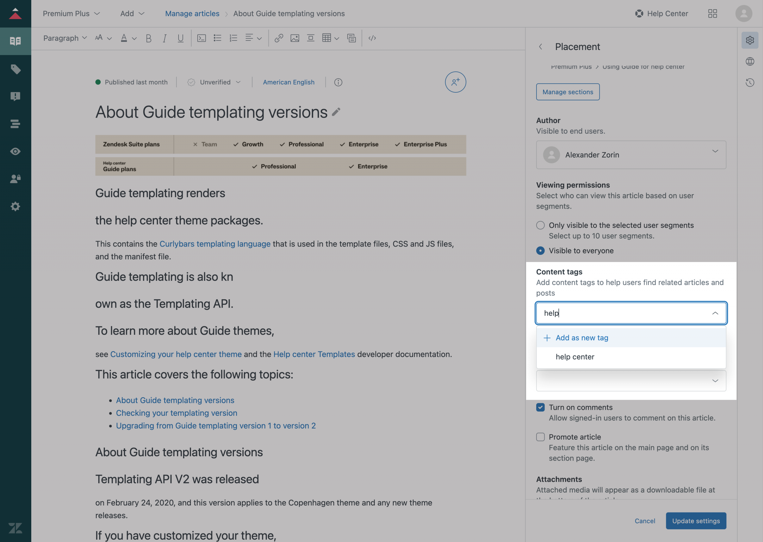Open the text alignment dropdown
Viewport: 763px width, 542px height.
(253, 38)
